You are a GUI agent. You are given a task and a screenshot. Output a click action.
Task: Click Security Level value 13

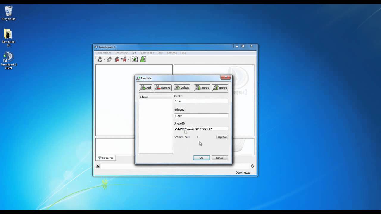[x=196, y=137]
